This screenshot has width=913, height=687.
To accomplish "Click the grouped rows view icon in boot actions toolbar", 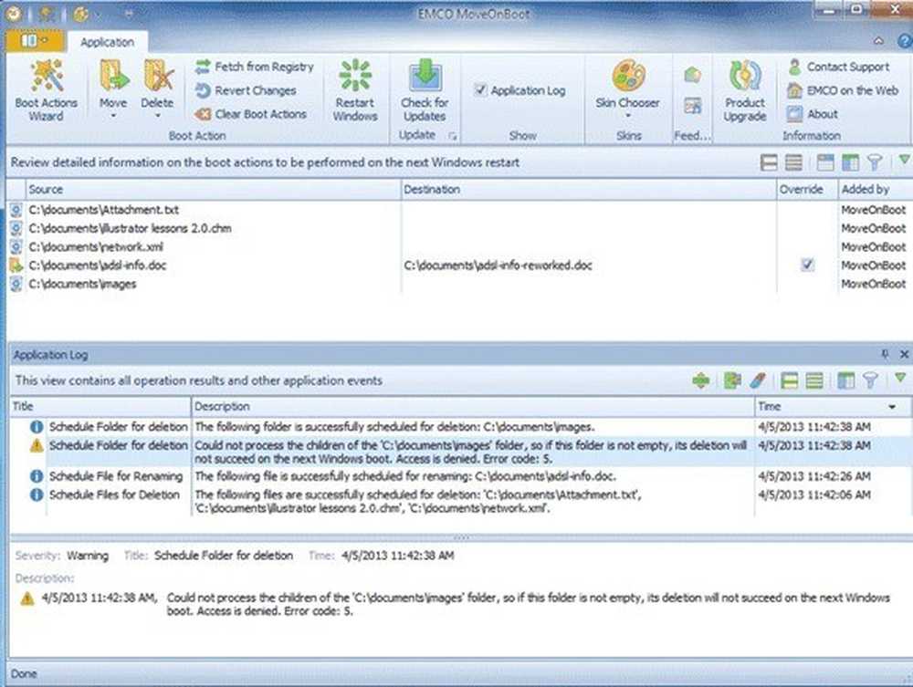I will coord(769,162).
